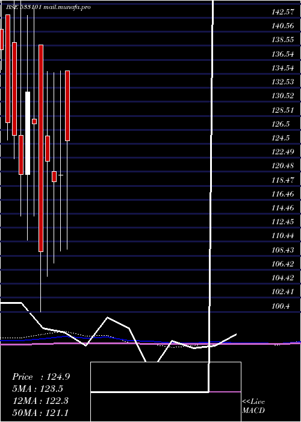Click the 130.52 price label

point(282,96)
